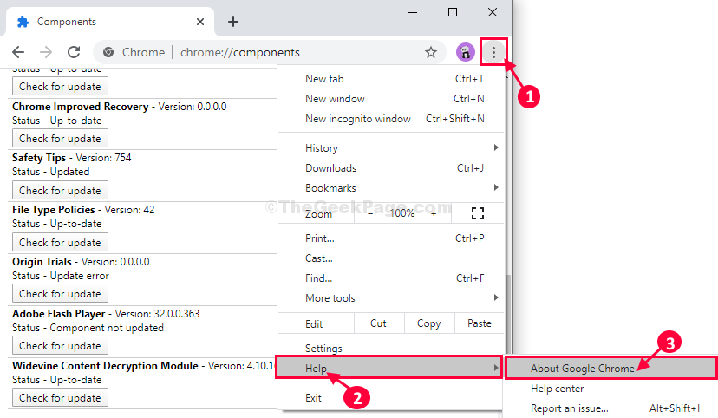Select Print... in the menu
Image resolution: width=718 pixels, height=418 pixels.
point(391,238)
